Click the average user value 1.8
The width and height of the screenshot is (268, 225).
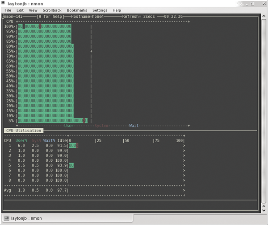(x=21, y=190)
